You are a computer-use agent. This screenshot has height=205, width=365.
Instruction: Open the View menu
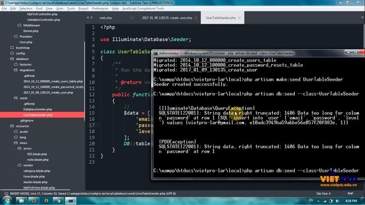pos(49,9)
